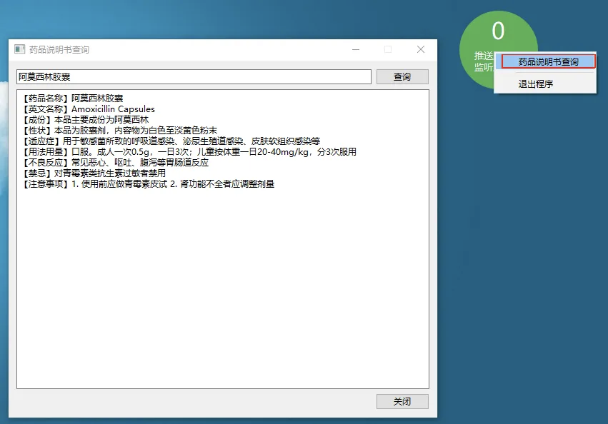Click the 0 counter on the green circle
This screenshot has width=608, height=424.
[498, 31]
